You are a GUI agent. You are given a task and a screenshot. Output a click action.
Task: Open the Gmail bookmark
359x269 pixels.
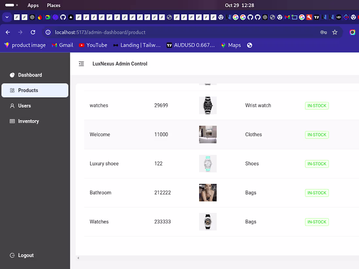[63, 45]
